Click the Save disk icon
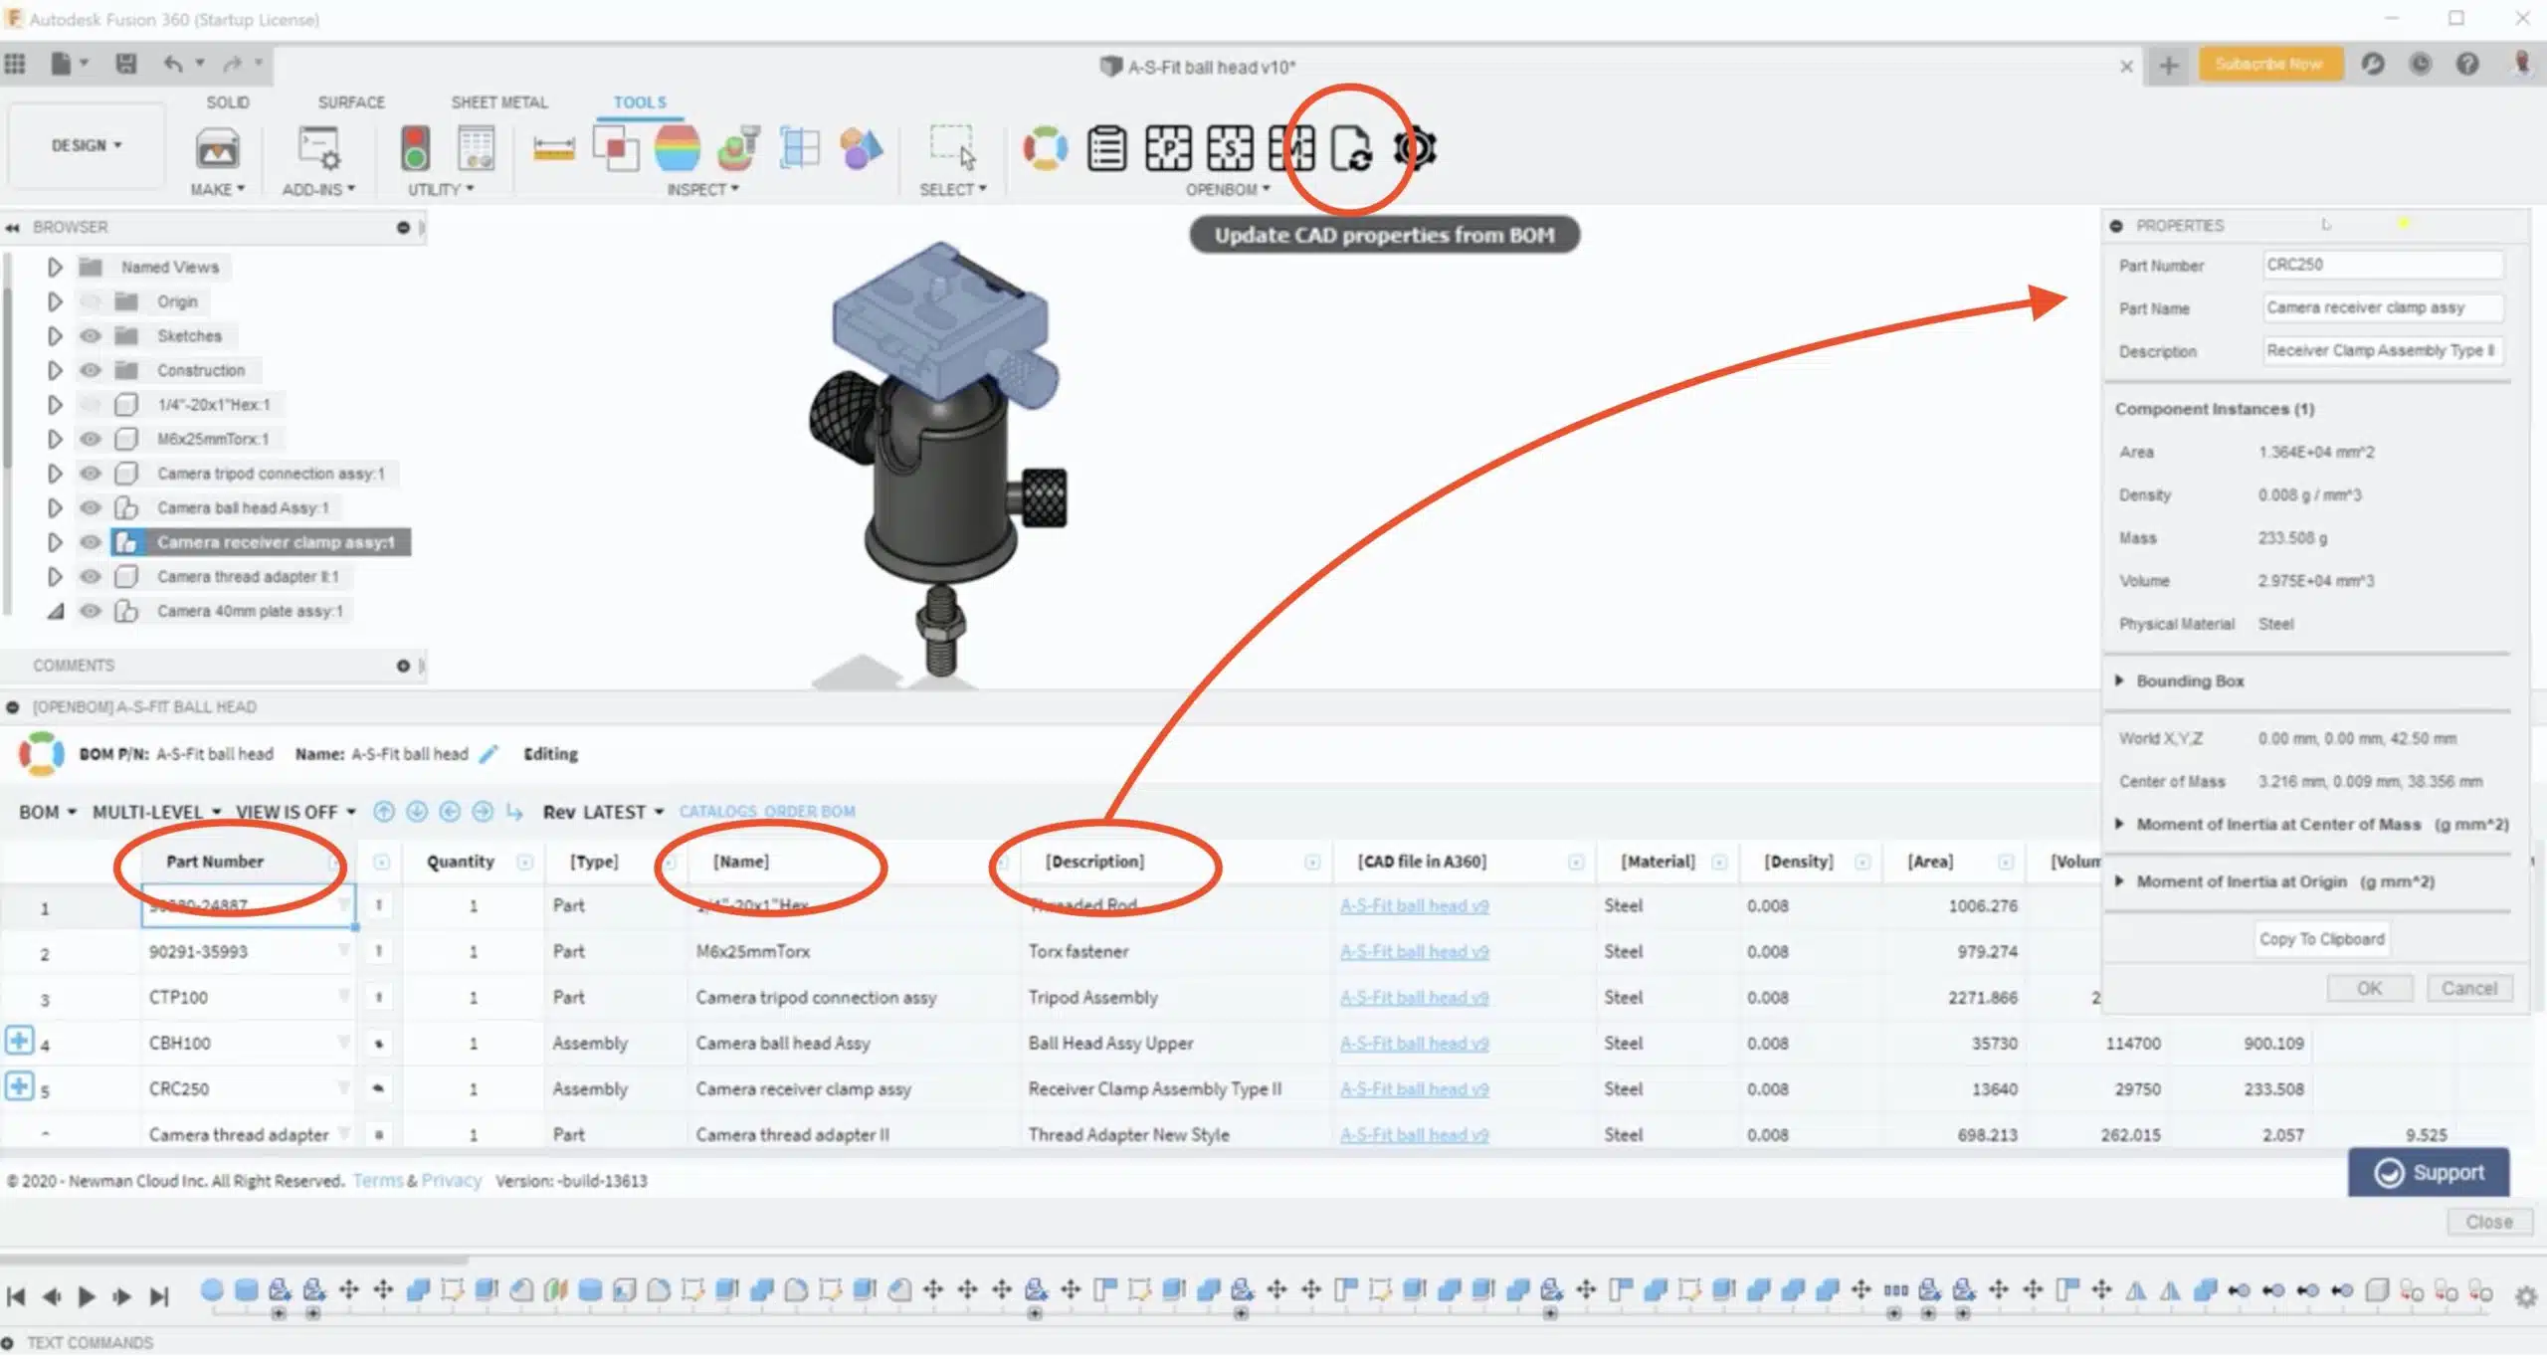This screenshot has width=2547, height=1359. (x=125, y=64)
